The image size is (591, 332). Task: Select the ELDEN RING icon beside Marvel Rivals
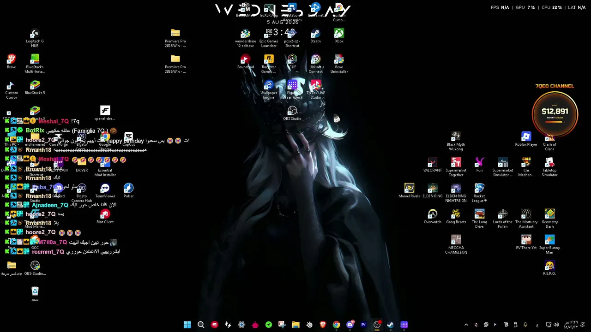[x=433, y=190]
